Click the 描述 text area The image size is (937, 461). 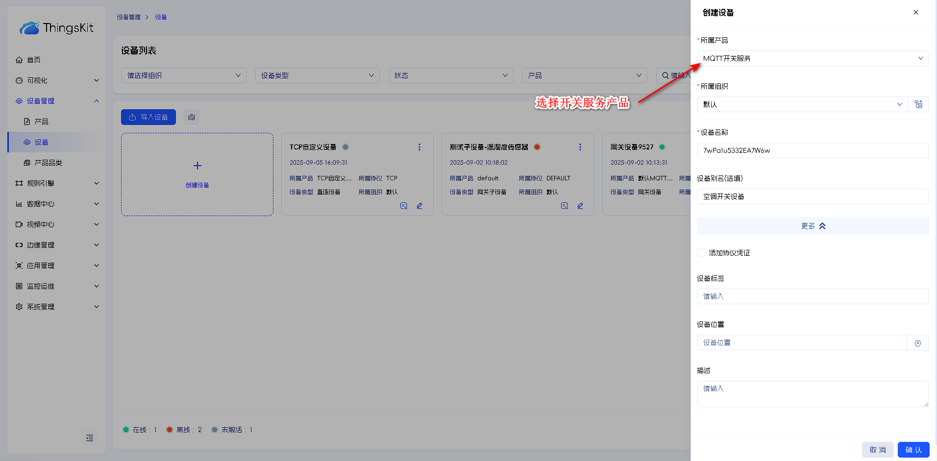pyautogui.click(x=812, y=393)
